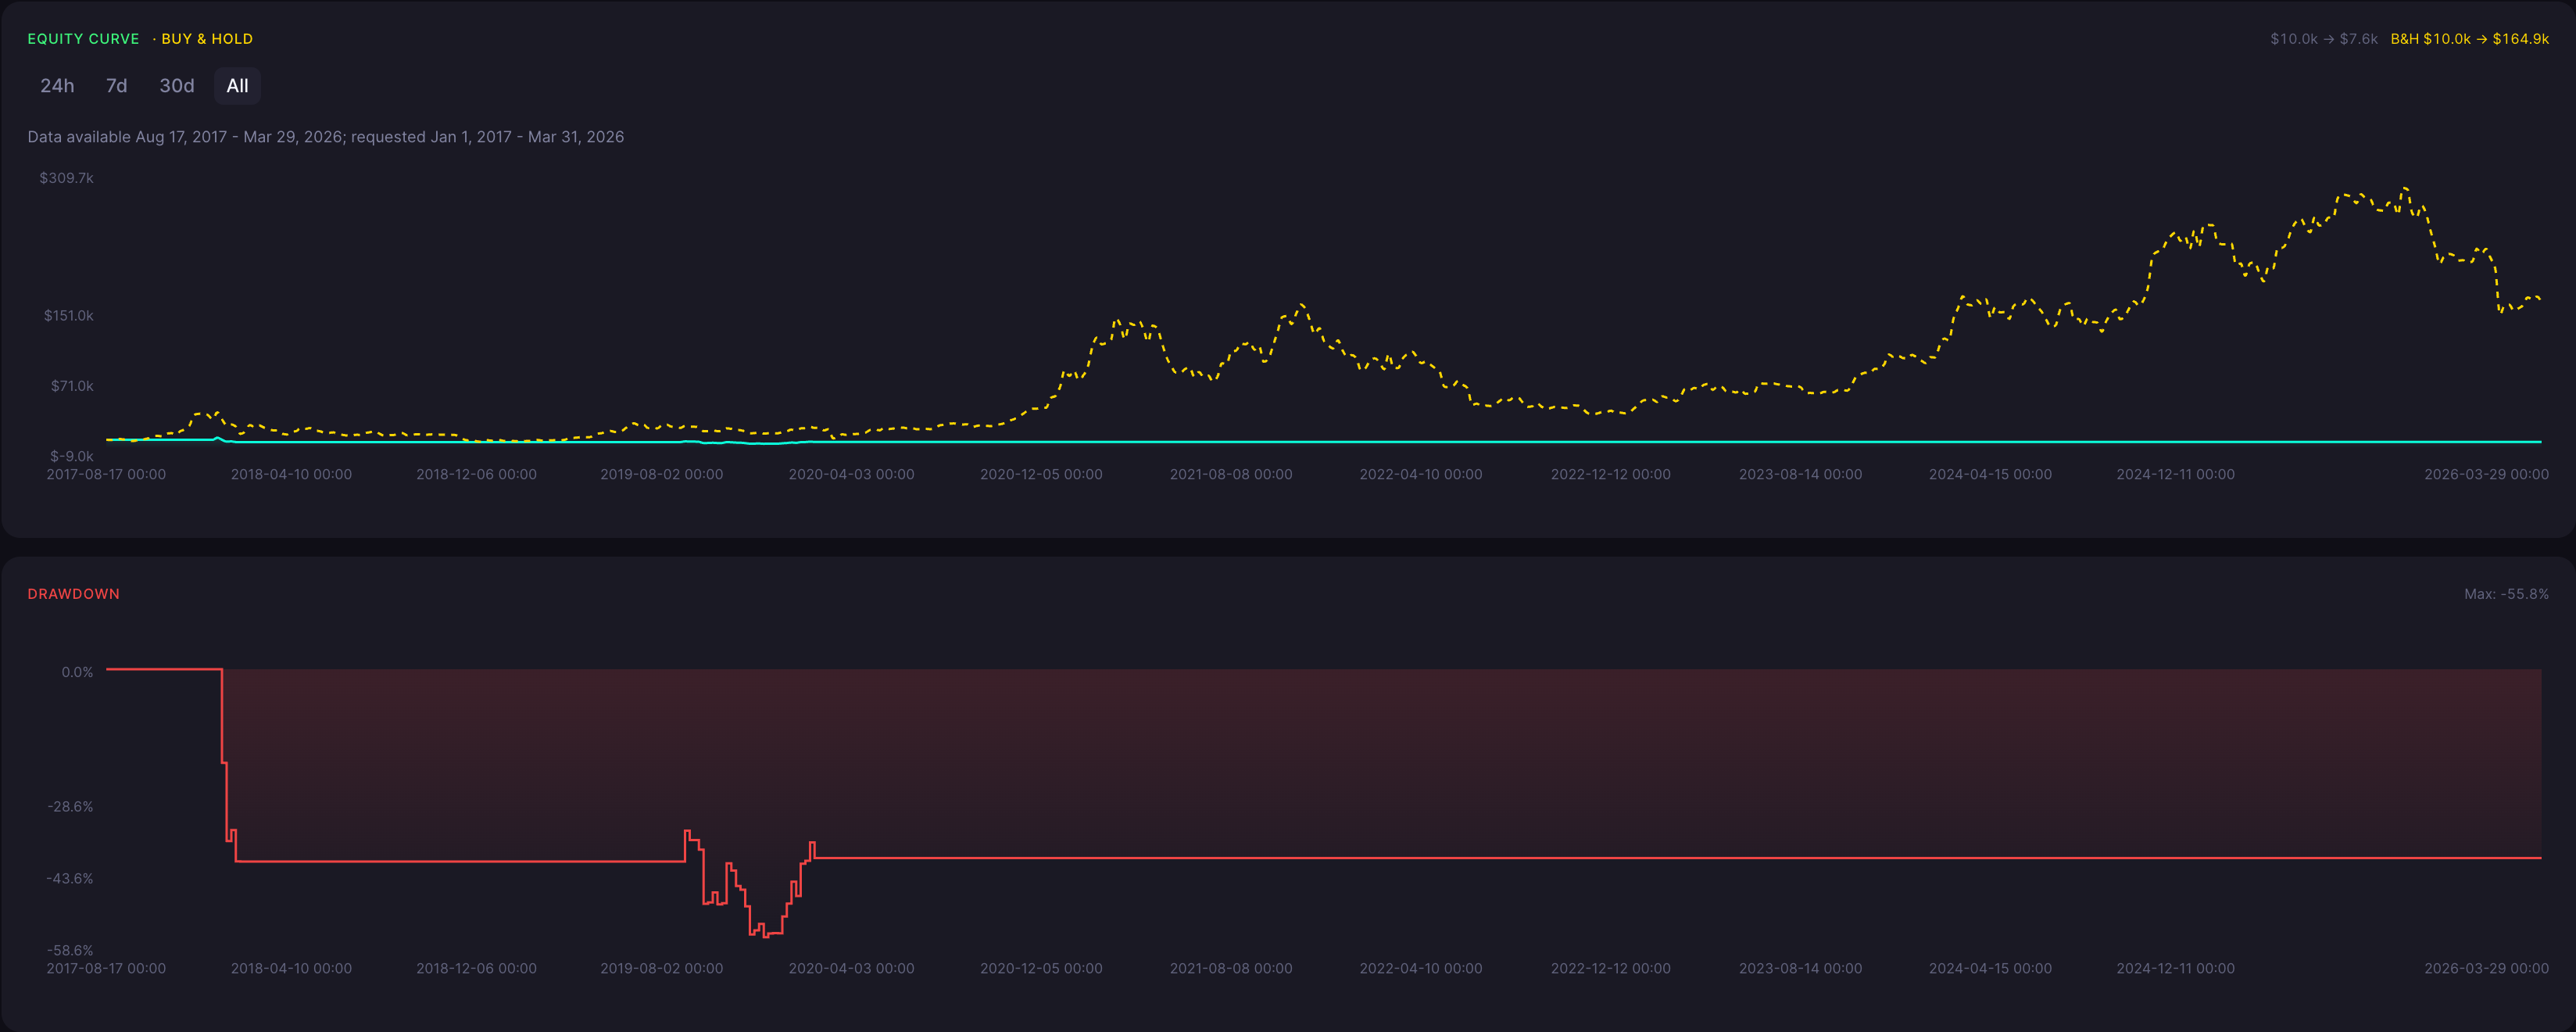The width and height of the screenshot is (2576, 1032).
Task: Click the deepest drawdown trough before 2020-04-03
Action: 765,936
